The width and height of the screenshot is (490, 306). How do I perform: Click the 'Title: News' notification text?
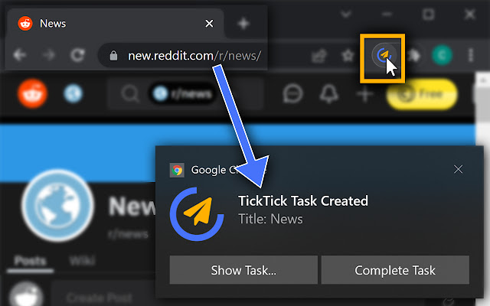click(270, 219)
